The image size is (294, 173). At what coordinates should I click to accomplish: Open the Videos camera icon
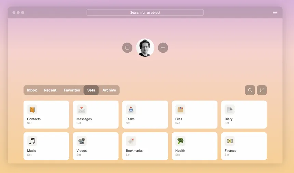tap(81, 141)
